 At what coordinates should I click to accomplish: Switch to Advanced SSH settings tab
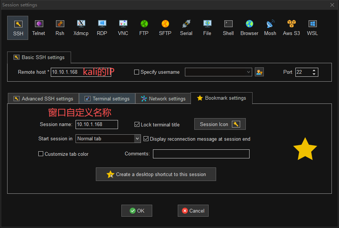[43, 99]
